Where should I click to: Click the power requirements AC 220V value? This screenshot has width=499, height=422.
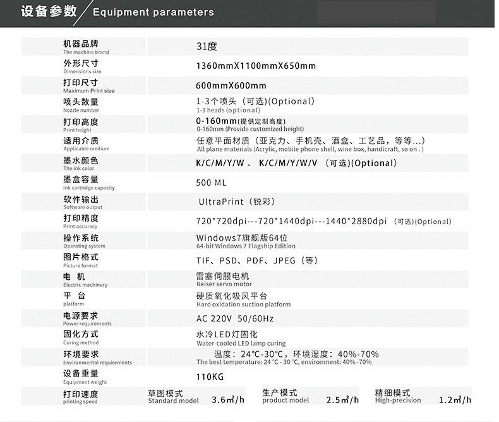coord(234,318)
